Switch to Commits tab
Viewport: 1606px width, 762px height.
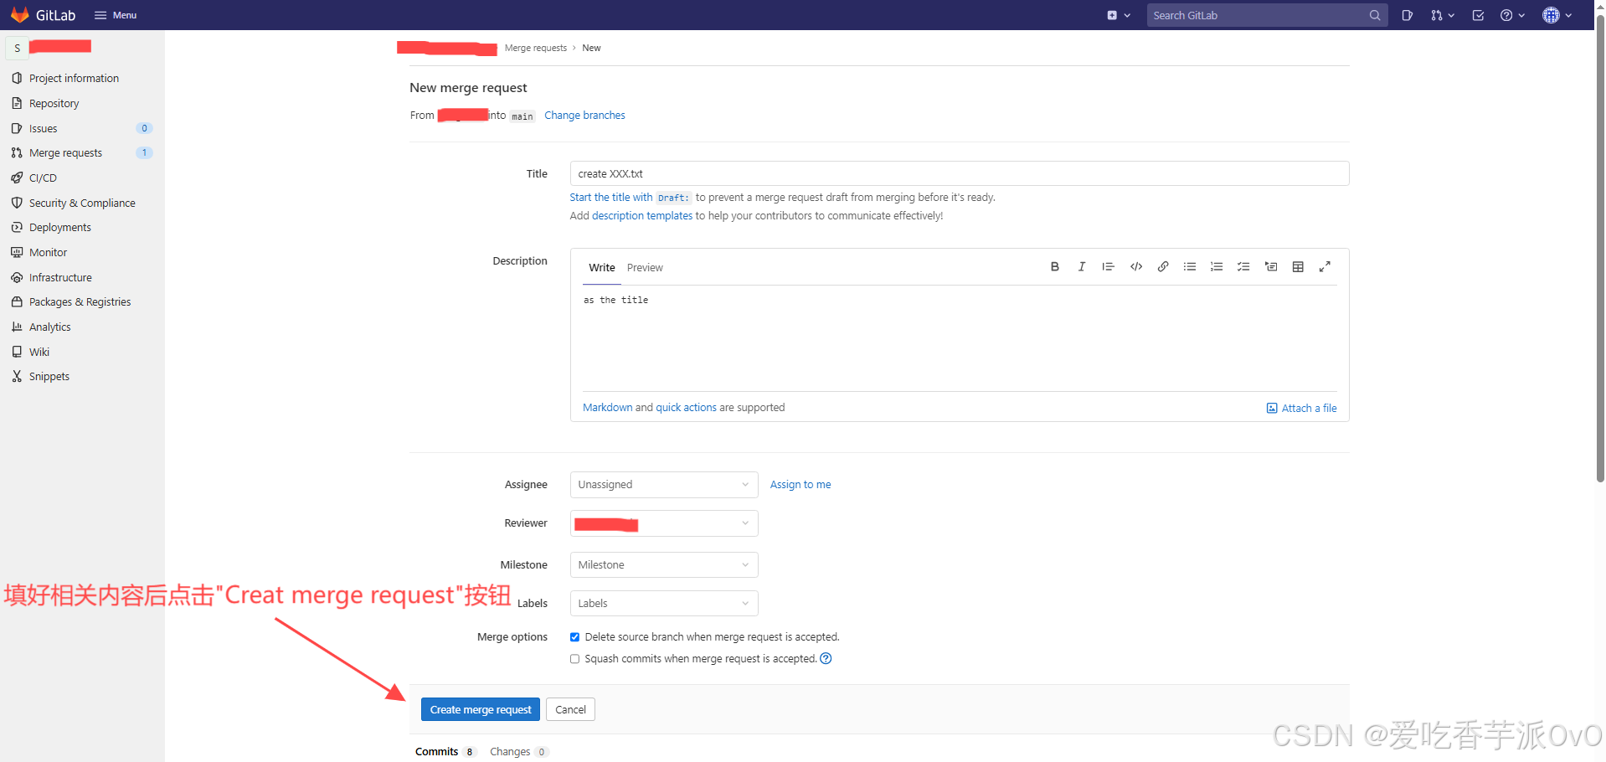[445, 752]
